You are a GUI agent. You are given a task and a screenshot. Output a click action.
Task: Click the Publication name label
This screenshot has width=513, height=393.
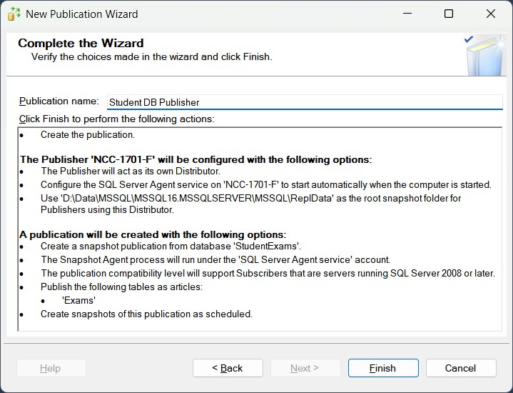click(x=59, y=101)
